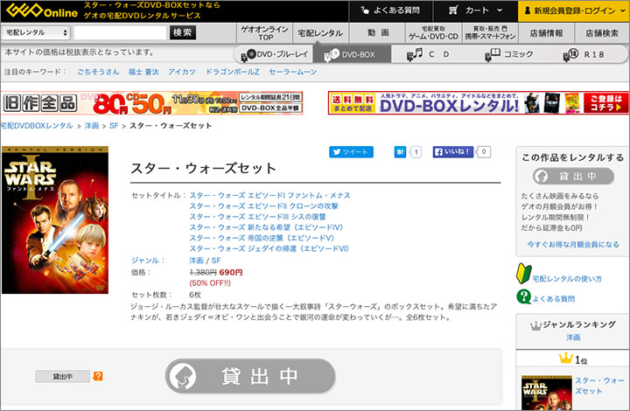Click the SF genre link in details
The height and width of the screenshot is (411, 630).
tap(216, 261)
